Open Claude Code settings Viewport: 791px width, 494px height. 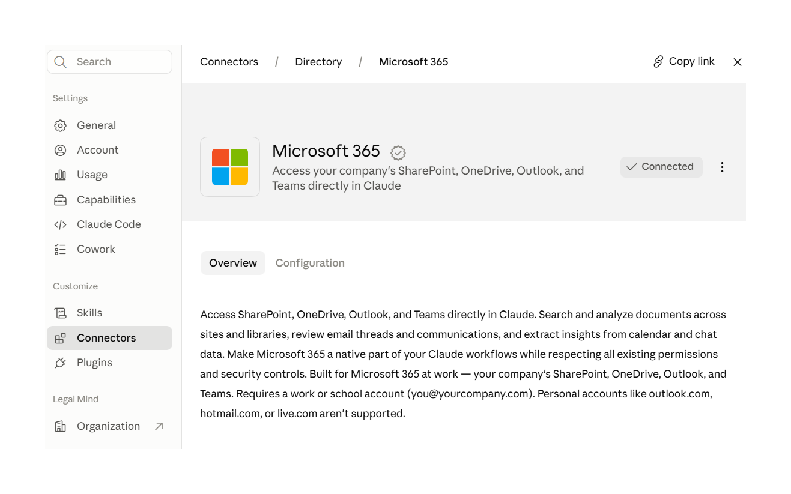tap(109, 224)
